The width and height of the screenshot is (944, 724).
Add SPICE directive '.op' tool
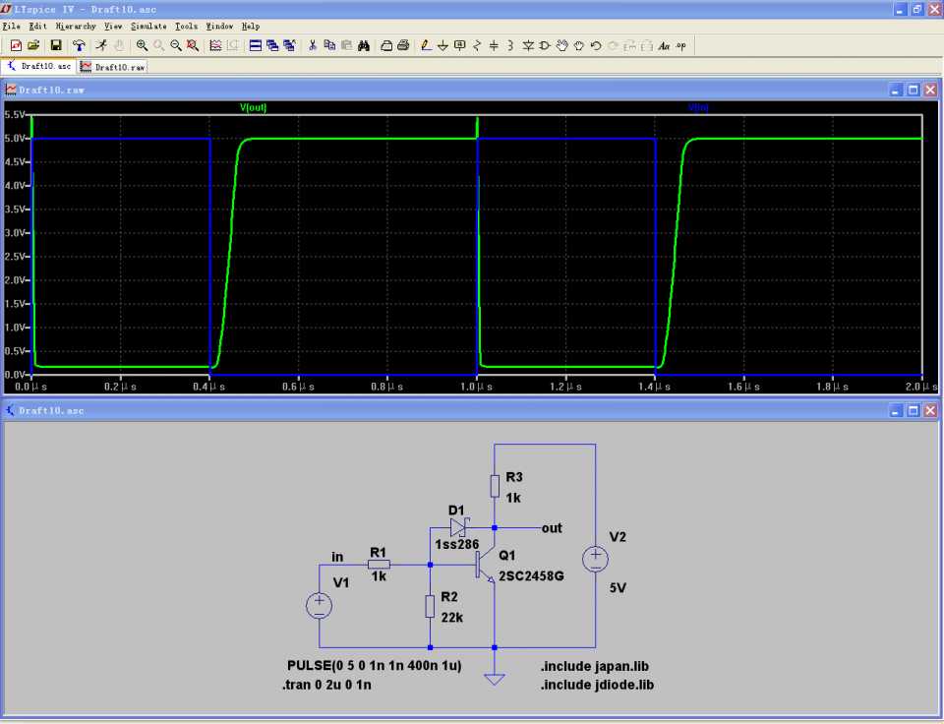[680, 46]
